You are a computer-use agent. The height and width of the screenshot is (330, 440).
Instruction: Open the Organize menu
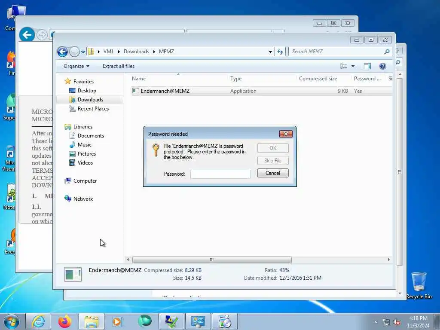76,66
